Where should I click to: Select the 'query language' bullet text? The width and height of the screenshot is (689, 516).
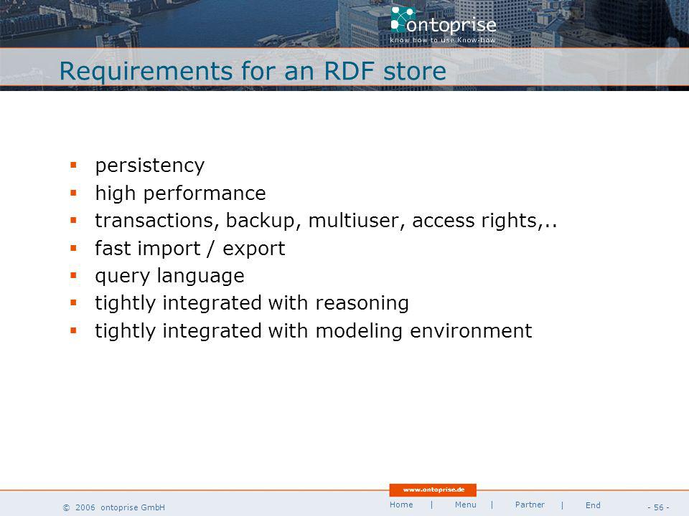(169, 276)
